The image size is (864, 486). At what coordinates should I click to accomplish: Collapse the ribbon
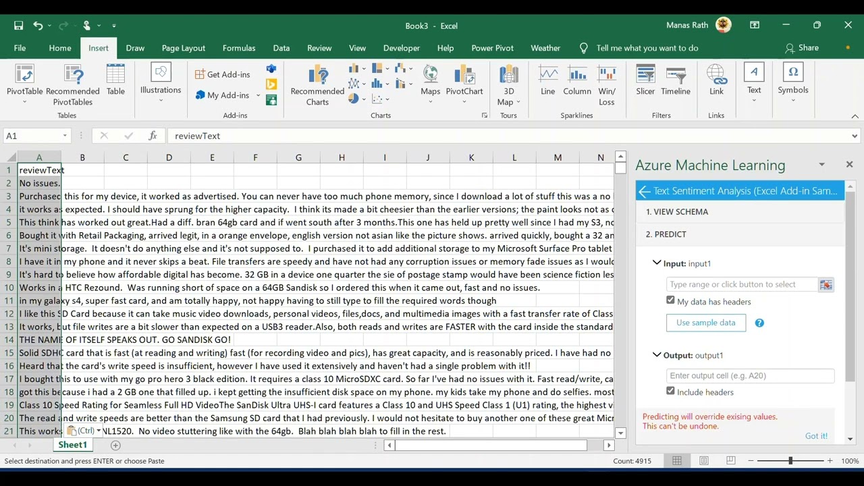855,116
